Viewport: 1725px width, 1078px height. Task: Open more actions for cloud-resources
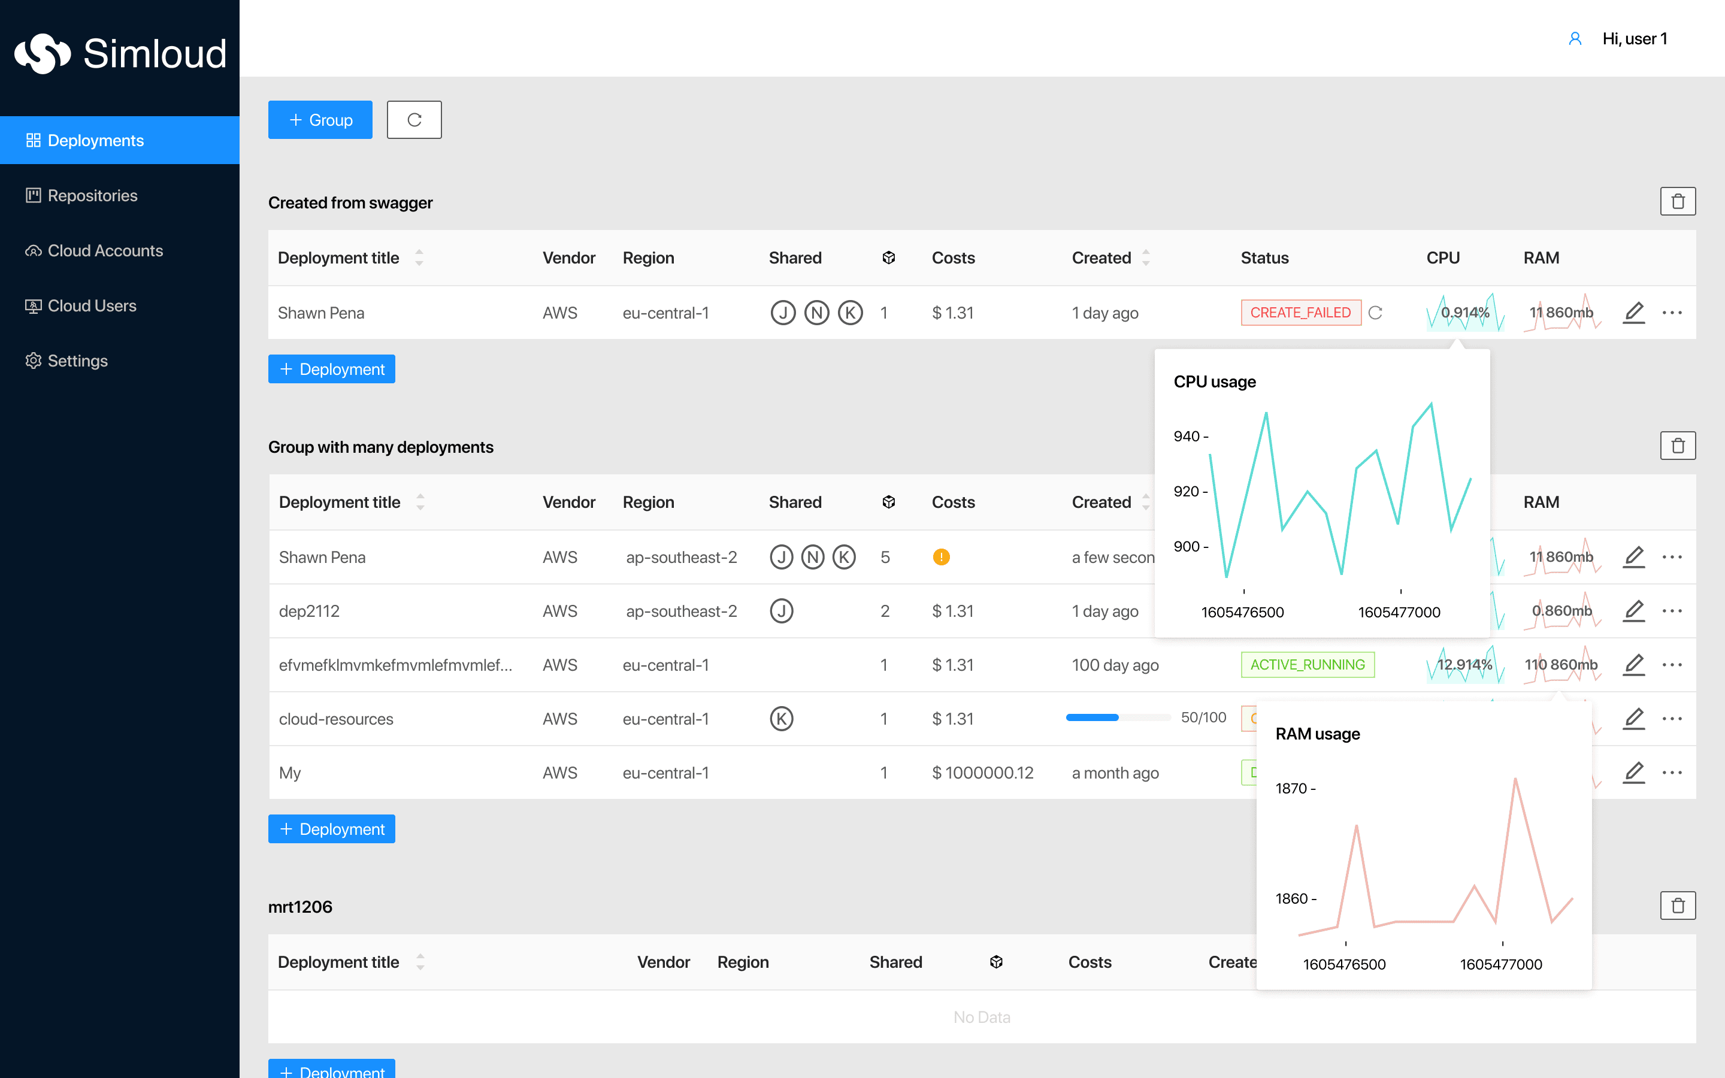(x=1672, y=719)
